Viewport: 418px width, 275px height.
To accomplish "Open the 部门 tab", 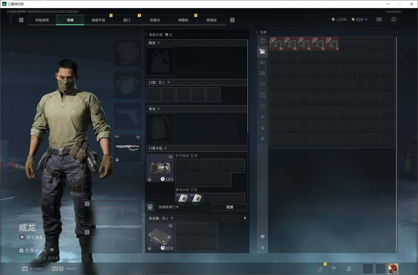I will [x=127, y=20].
